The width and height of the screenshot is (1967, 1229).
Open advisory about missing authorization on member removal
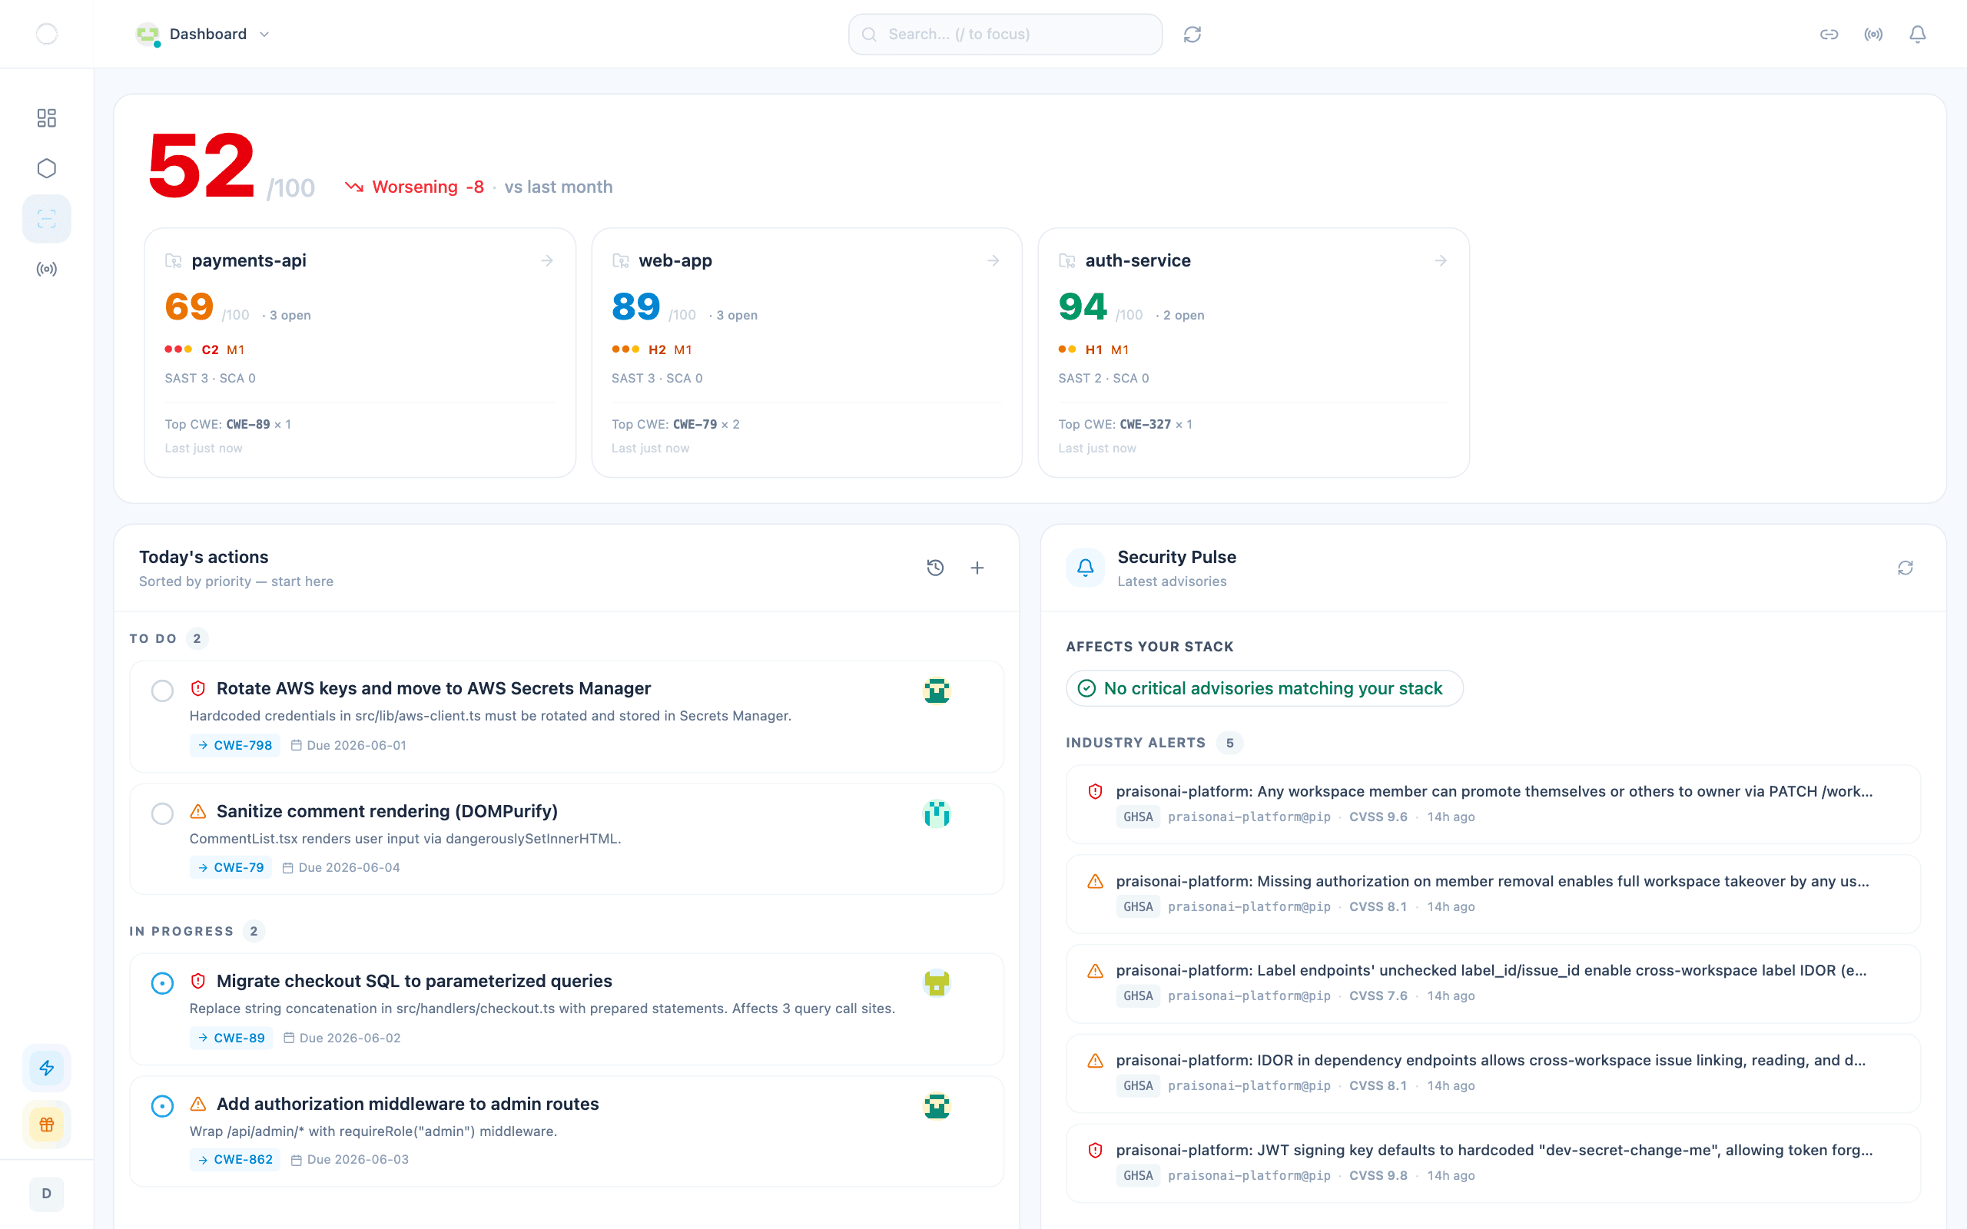point(1492,893)
